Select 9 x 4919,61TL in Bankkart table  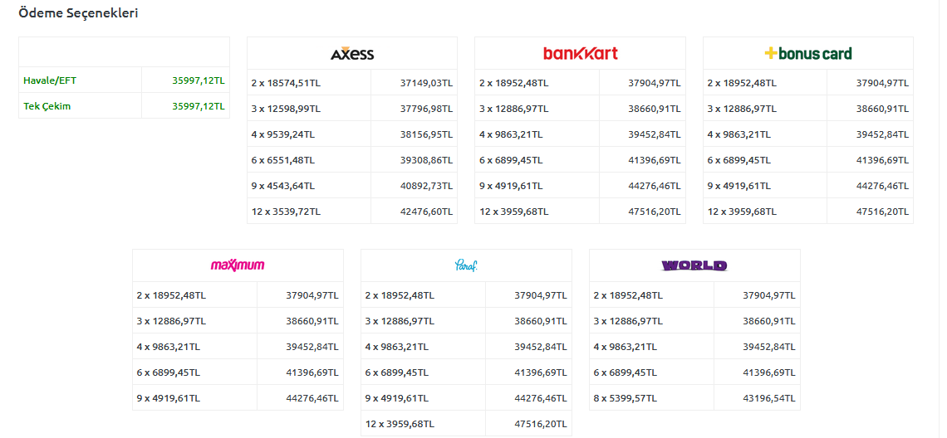511,186
